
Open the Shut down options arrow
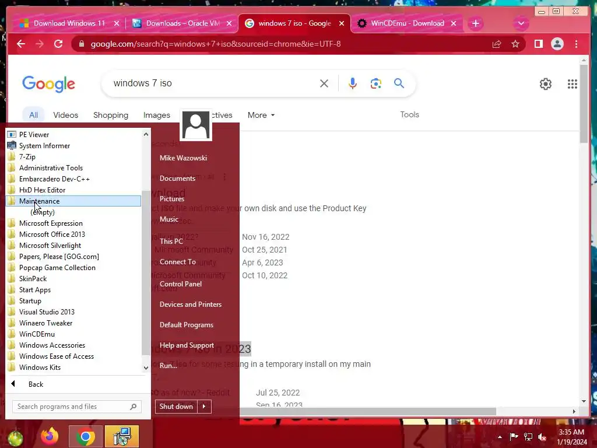click(x=205, y=407)
